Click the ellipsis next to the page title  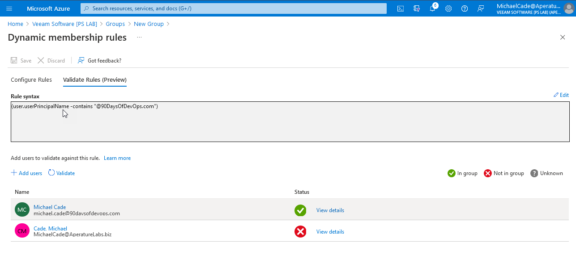[139, 37]
